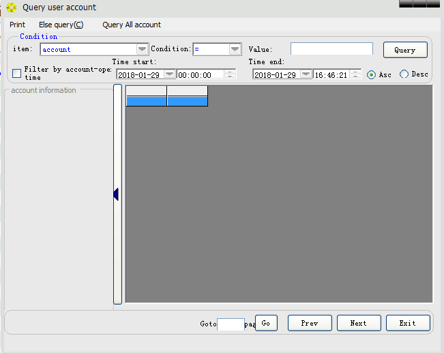Collapse the account information panel with arrow
The width and height of the screenshot is (444, 353).
pyautogui.click(x=116, y=194)
